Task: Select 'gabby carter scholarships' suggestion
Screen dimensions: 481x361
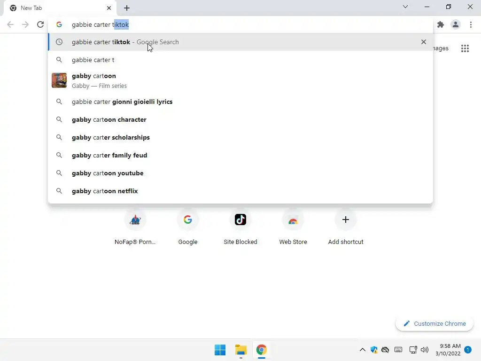Action: (240, 137)
